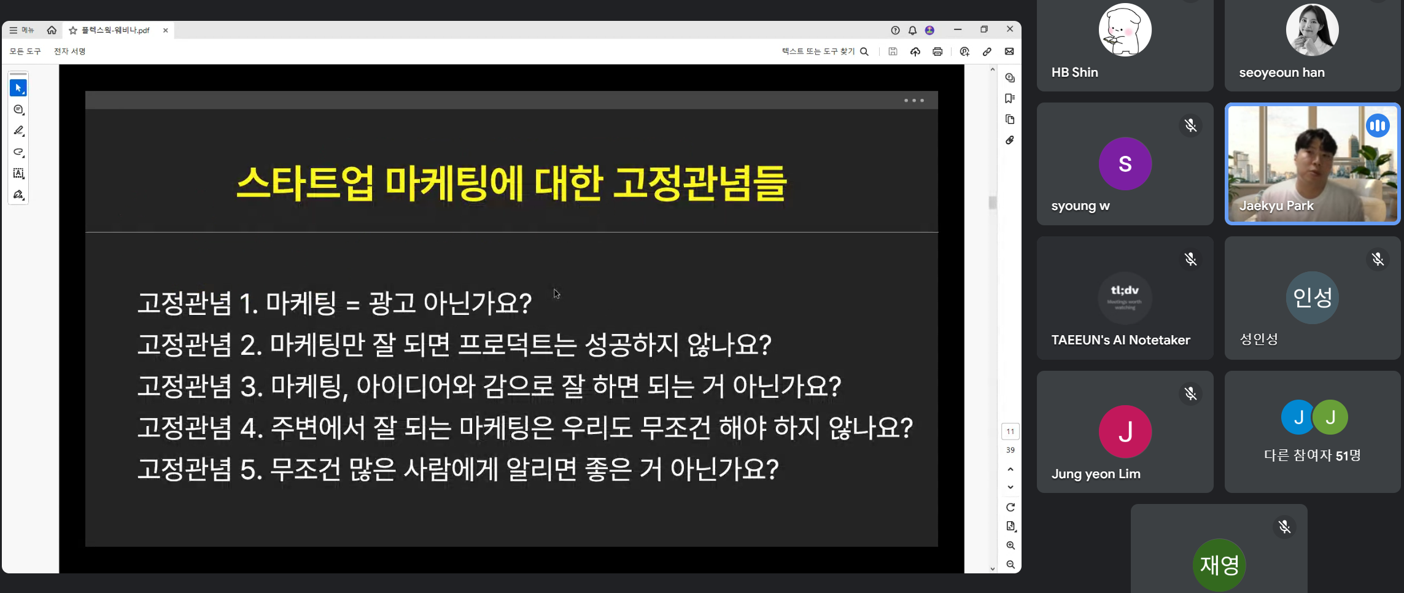1404x593 pixels.
Task: Copy the share link
Action: (x=987, y=52)
